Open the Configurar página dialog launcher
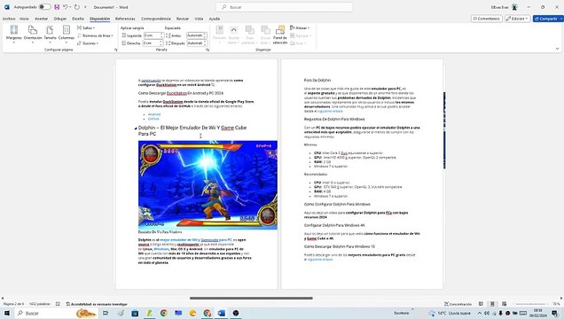 pyautogui.click(x=116, y=50)
